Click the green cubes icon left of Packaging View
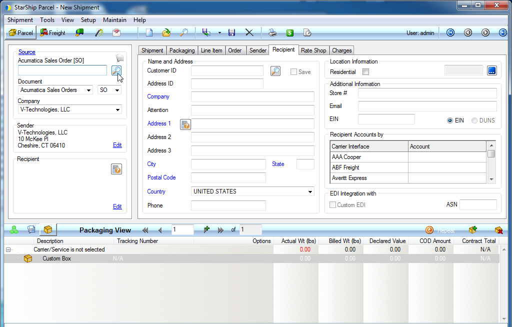 click(14, 229)
